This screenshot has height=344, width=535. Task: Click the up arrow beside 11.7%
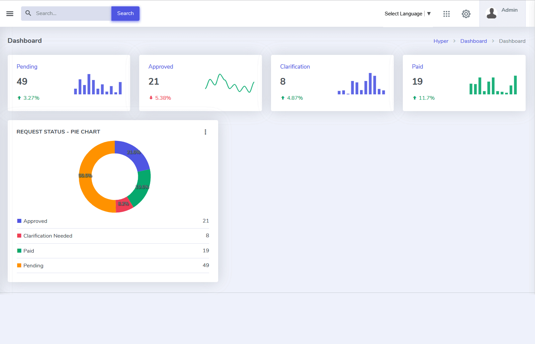coord(415,98)
